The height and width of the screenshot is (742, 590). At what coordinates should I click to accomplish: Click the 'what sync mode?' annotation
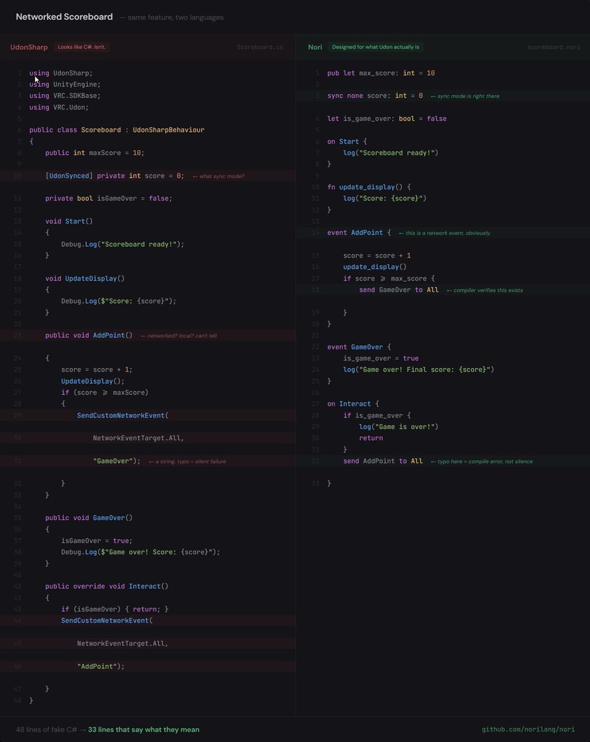(218, 176)
